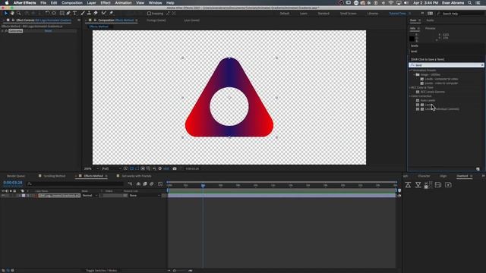This screenshot has width=486, height=273.
Task: Select the Selection arrow tool
Action: [x=5, y=14]
